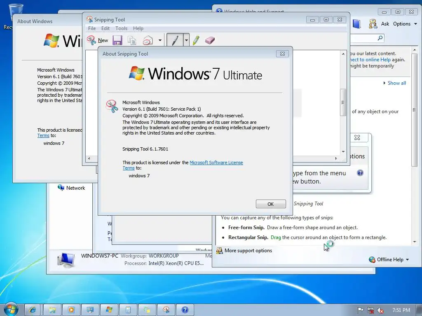Switch to About Windows taskbar button
Image resolution: width=422 pixels, height=316 pixels.
tap(109, 310)
